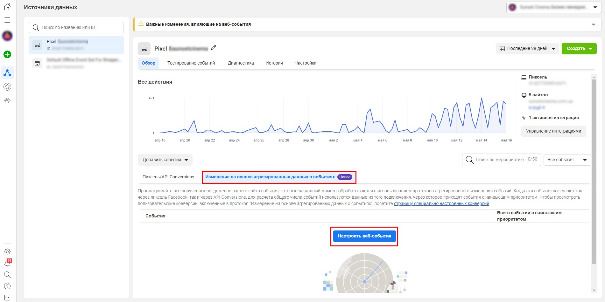The height and width of the screenshot is (302, 605).
Task: Click the blurred site link under 5 сайтов
Action: click(x=537, y=107)
